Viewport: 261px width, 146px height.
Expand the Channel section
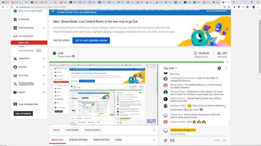44,67
